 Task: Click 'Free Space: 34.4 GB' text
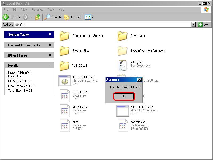point(21,86)
